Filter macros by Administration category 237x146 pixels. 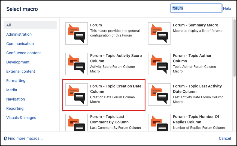pyautogui.click(x=19, y=35)
